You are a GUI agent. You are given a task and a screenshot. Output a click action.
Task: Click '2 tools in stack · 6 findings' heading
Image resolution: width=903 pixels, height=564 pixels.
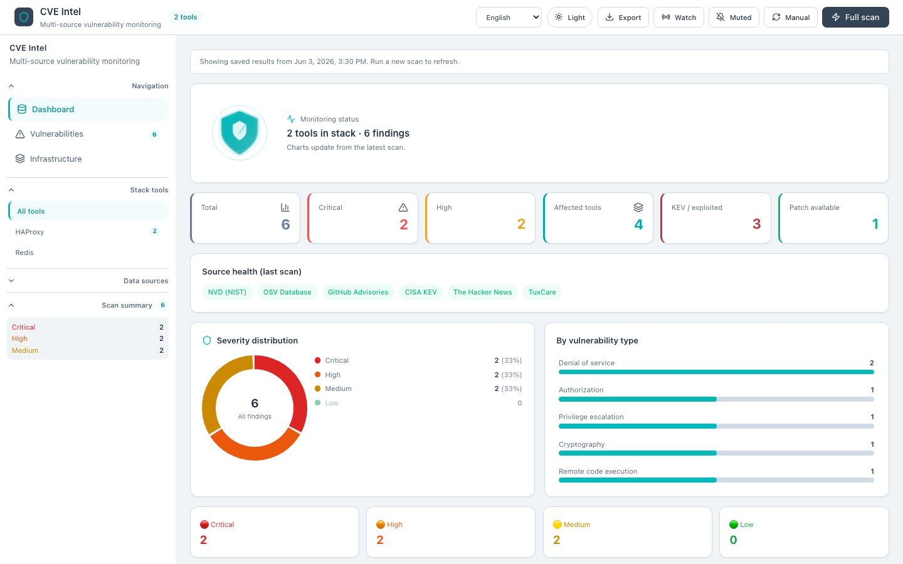click(348, 133)
